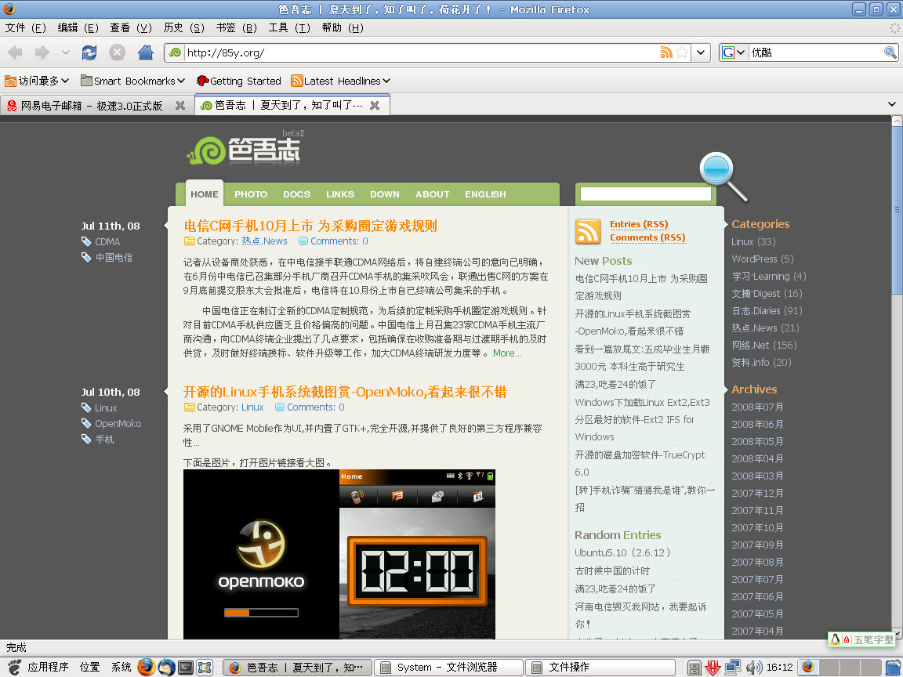
Task: Click the scrollbar down arrow
Action: pyautogui.click(x=897, y=634)
